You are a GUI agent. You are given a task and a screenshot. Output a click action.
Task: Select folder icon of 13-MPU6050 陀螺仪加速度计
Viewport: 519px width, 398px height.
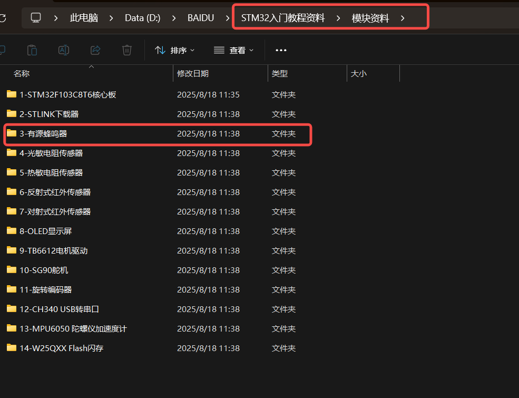[12, 329]
